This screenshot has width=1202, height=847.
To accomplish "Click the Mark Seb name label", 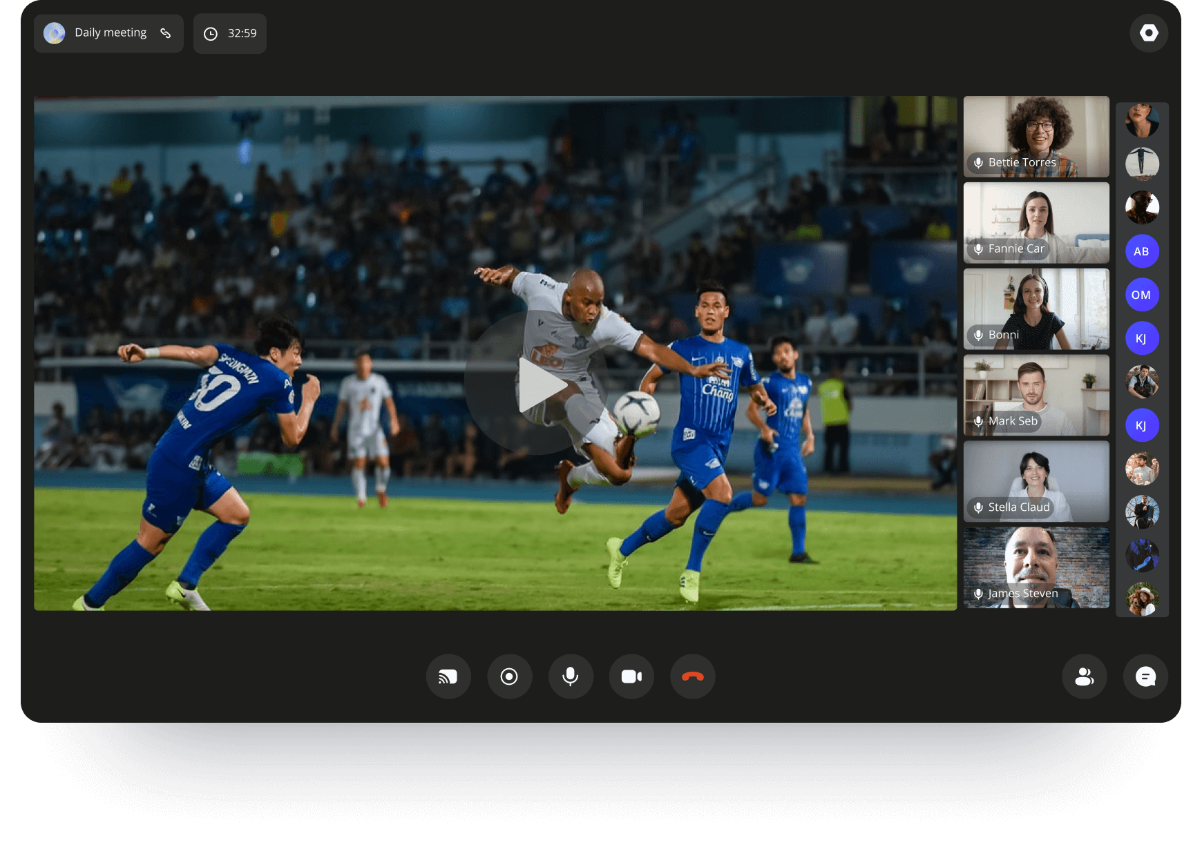I will (1013, 421).
